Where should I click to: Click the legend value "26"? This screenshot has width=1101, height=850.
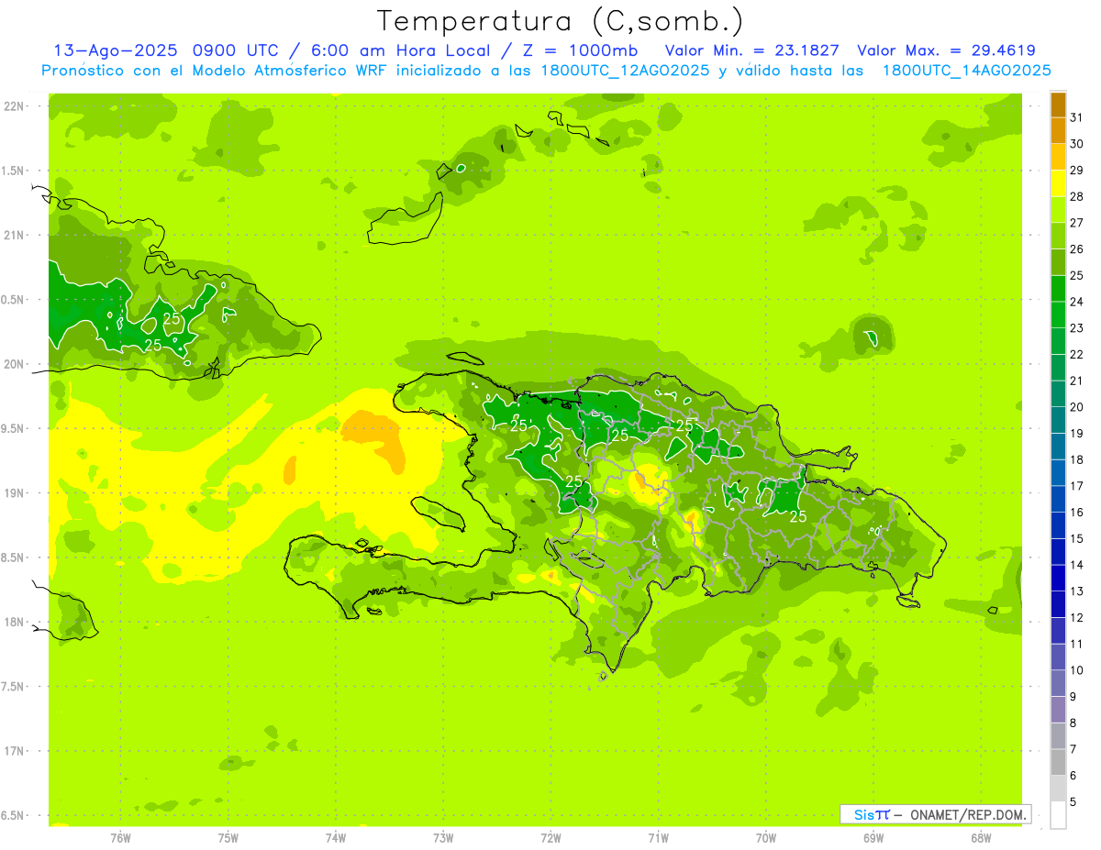1077,249
